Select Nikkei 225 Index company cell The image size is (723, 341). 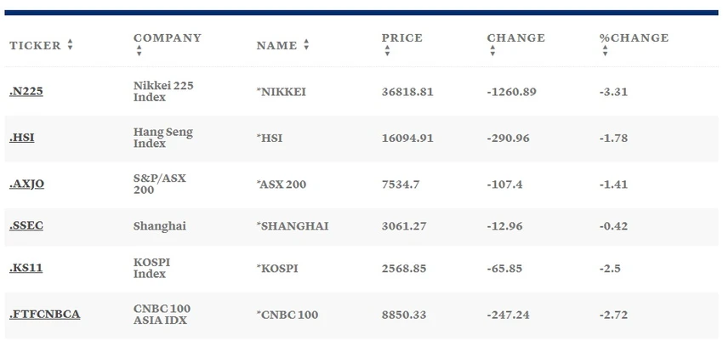163,92
